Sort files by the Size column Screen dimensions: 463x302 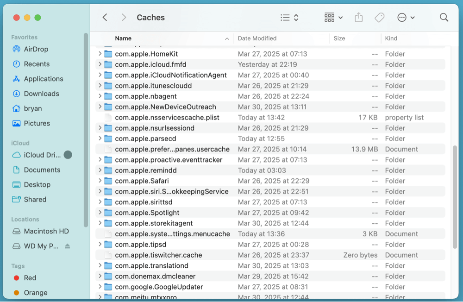coord(339,38)
